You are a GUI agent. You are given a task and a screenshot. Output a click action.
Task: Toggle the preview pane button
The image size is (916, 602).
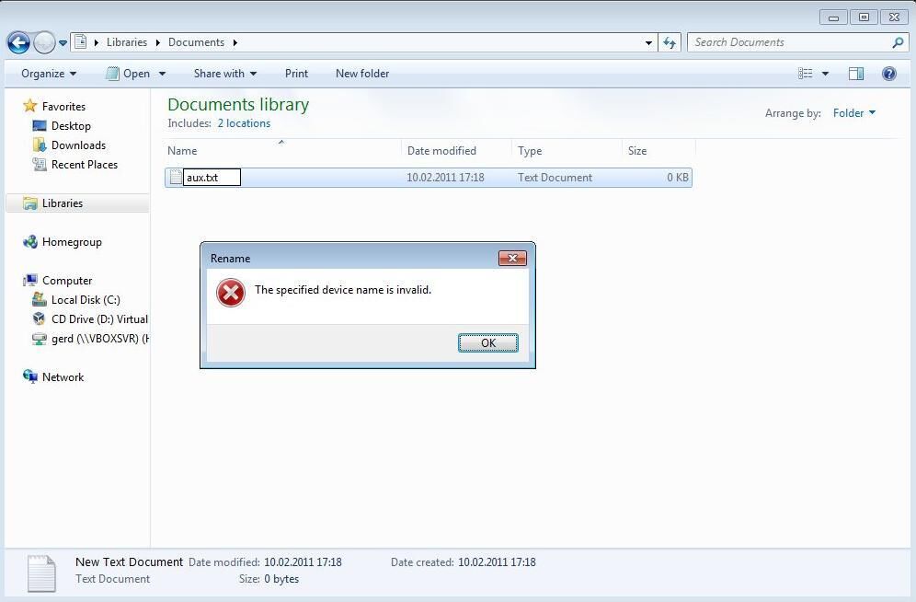[x=855, y=74]
